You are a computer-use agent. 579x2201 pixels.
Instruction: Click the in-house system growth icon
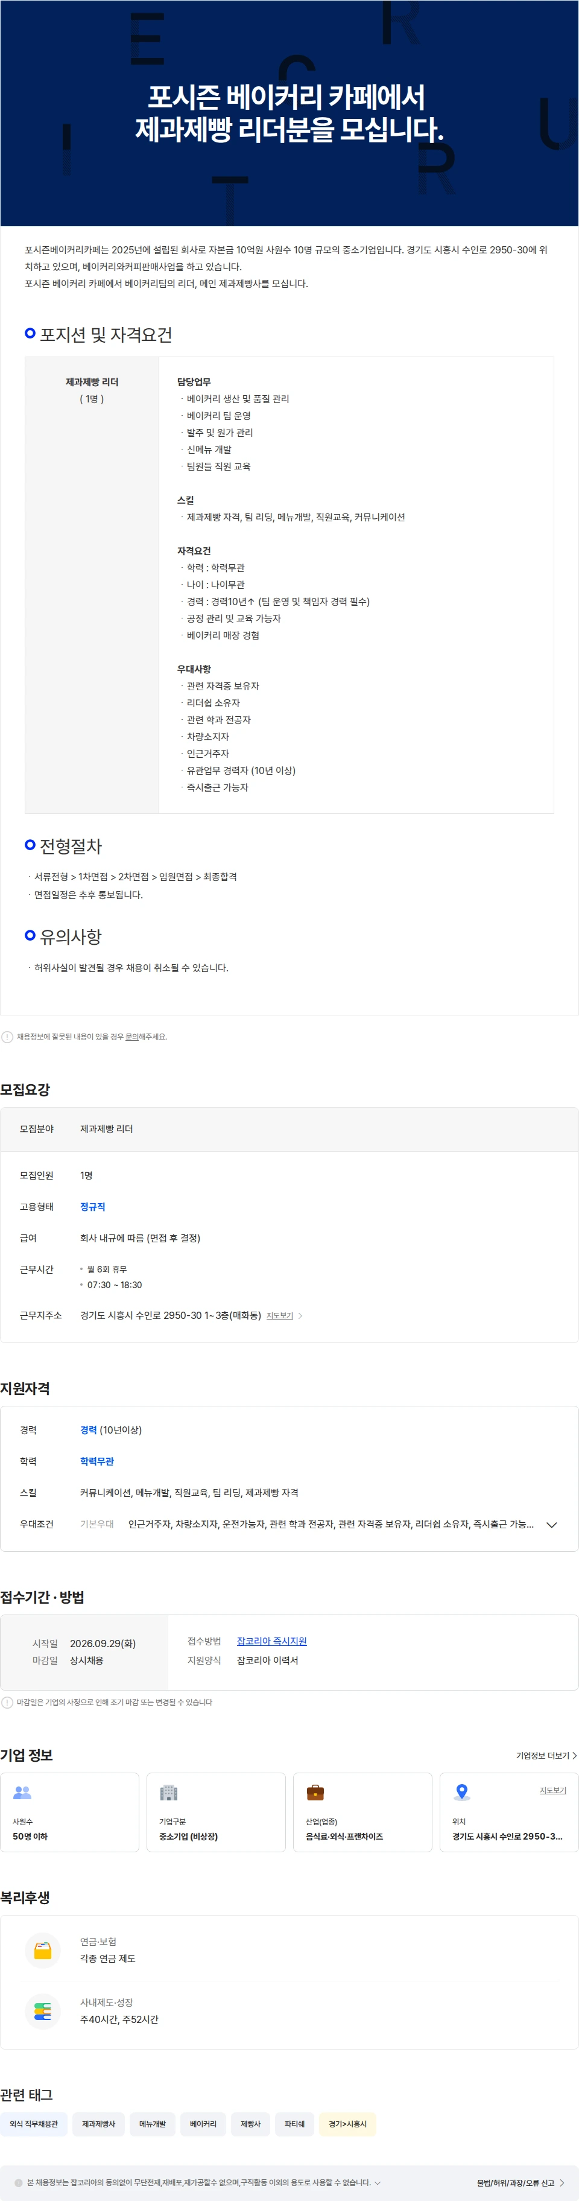[x=43, y=2010]
